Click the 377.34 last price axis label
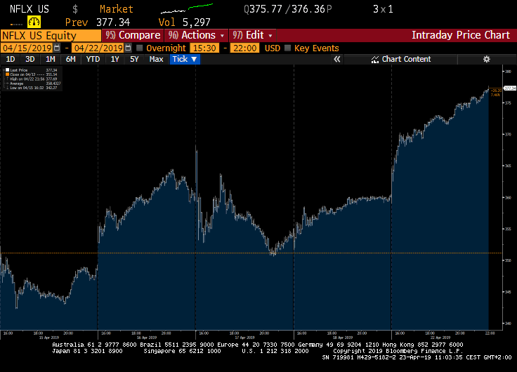 coord(510,88)
